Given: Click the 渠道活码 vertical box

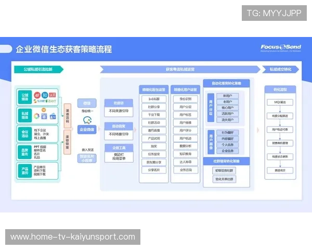Looking at the screenshot, I should [x=68, y=116].
